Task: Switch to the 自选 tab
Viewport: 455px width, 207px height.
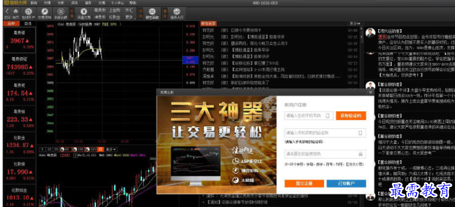Action: tap(28, 24)
